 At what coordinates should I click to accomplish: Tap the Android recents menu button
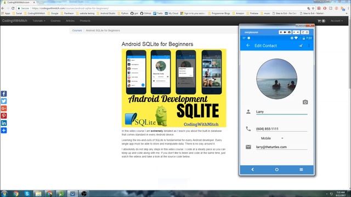coord(301,170)
